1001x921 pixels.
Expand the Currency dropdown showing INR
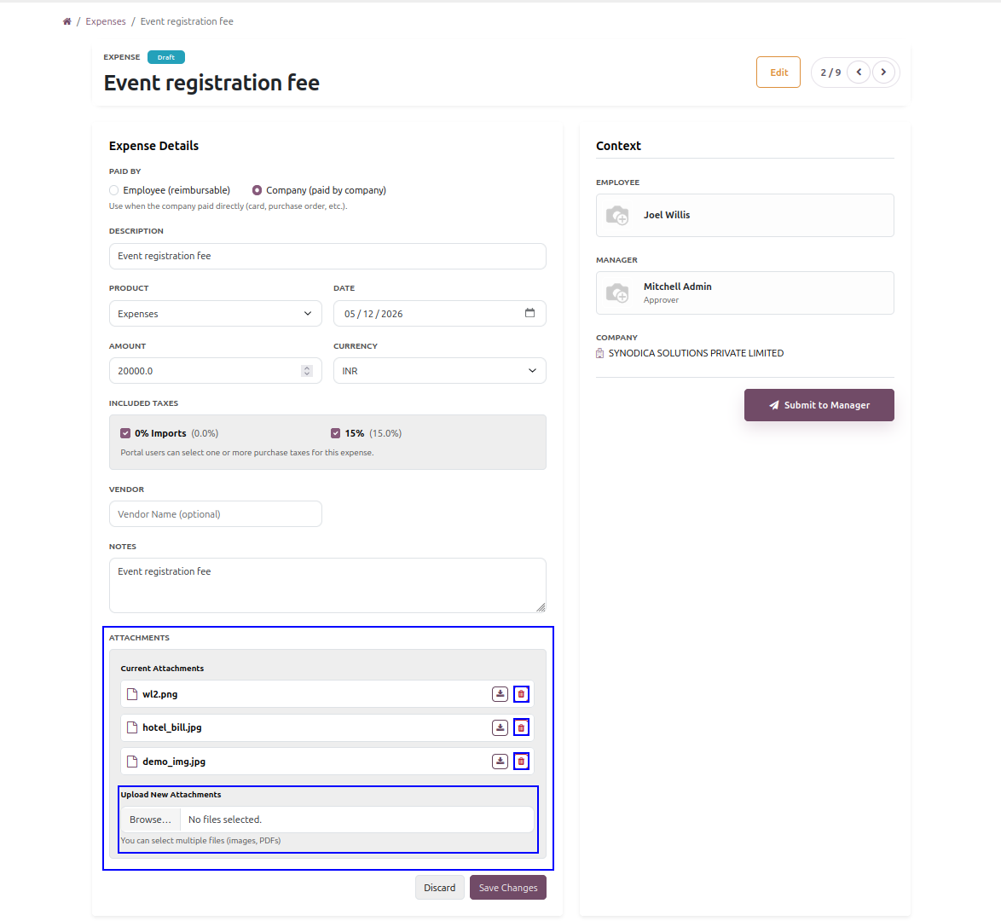coord(439,371)
